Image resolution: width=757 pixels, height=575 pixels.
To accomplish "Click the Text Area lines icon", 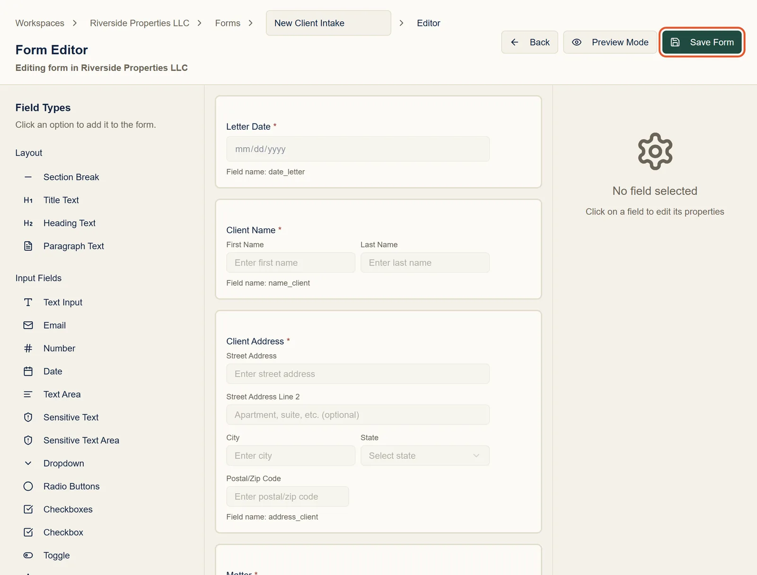I will [28, 394].
